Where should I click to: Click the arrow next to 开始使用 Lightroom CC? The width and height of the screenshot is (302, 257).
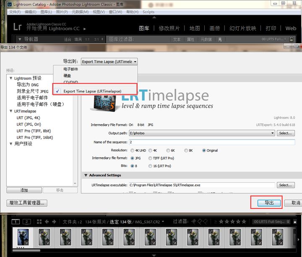[x=85, y=29]
